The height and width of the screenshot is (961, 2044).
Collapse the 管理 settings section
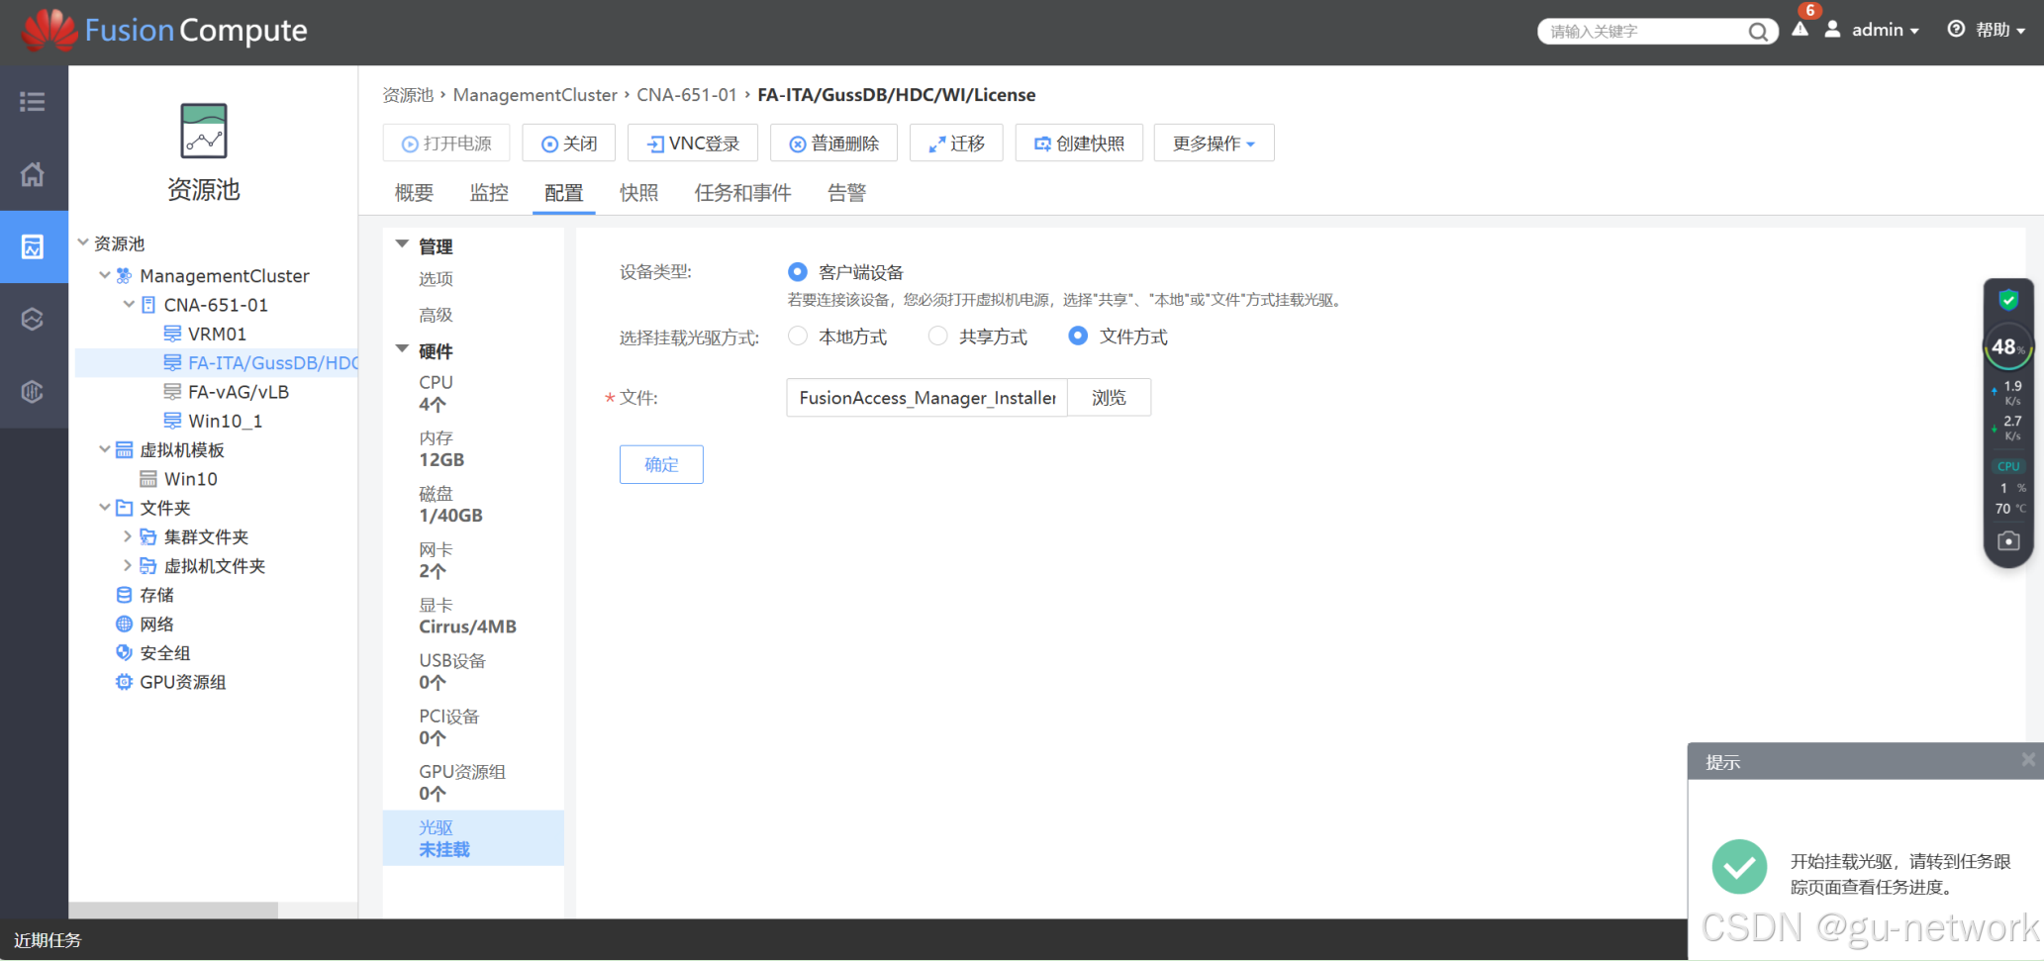click(x=402, y=243)
